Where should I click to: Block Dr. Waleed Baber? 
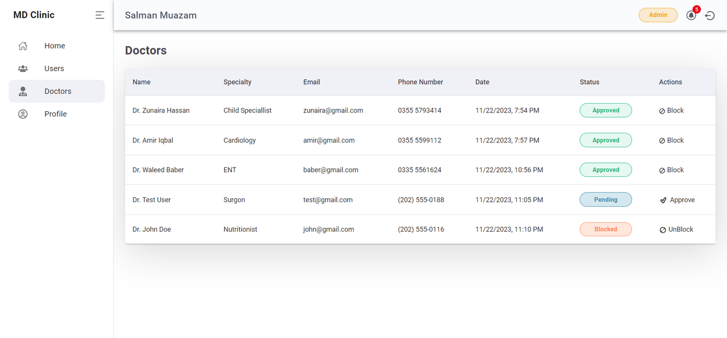tap(671, 170)
